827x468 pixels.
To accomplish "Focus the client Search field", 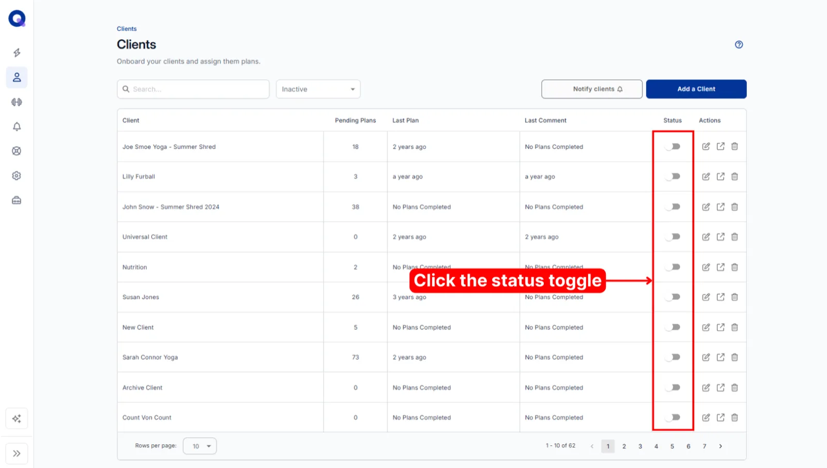I will (193, 89).
